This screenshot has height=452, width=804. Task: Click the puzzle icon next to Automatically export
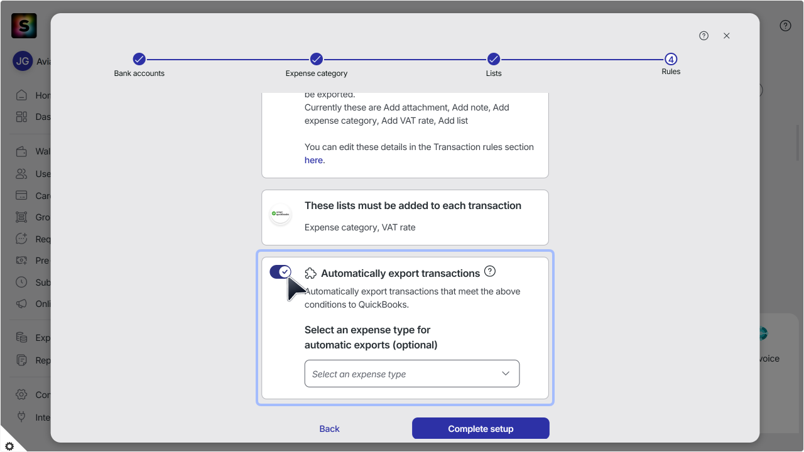point(310,273)
